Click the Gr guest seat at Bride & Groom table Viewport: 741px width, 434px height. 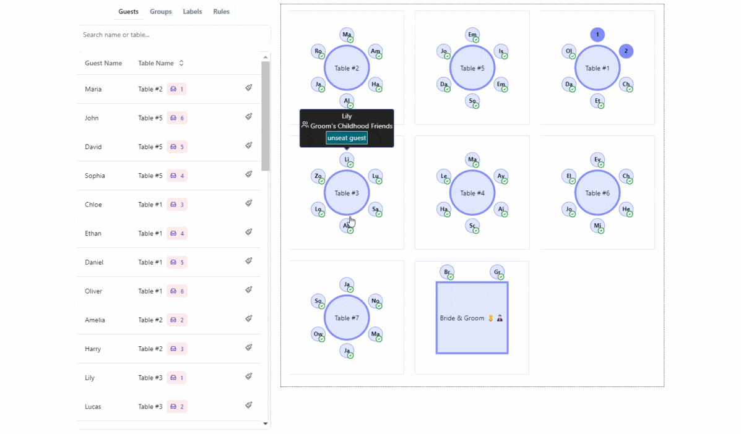497,272
